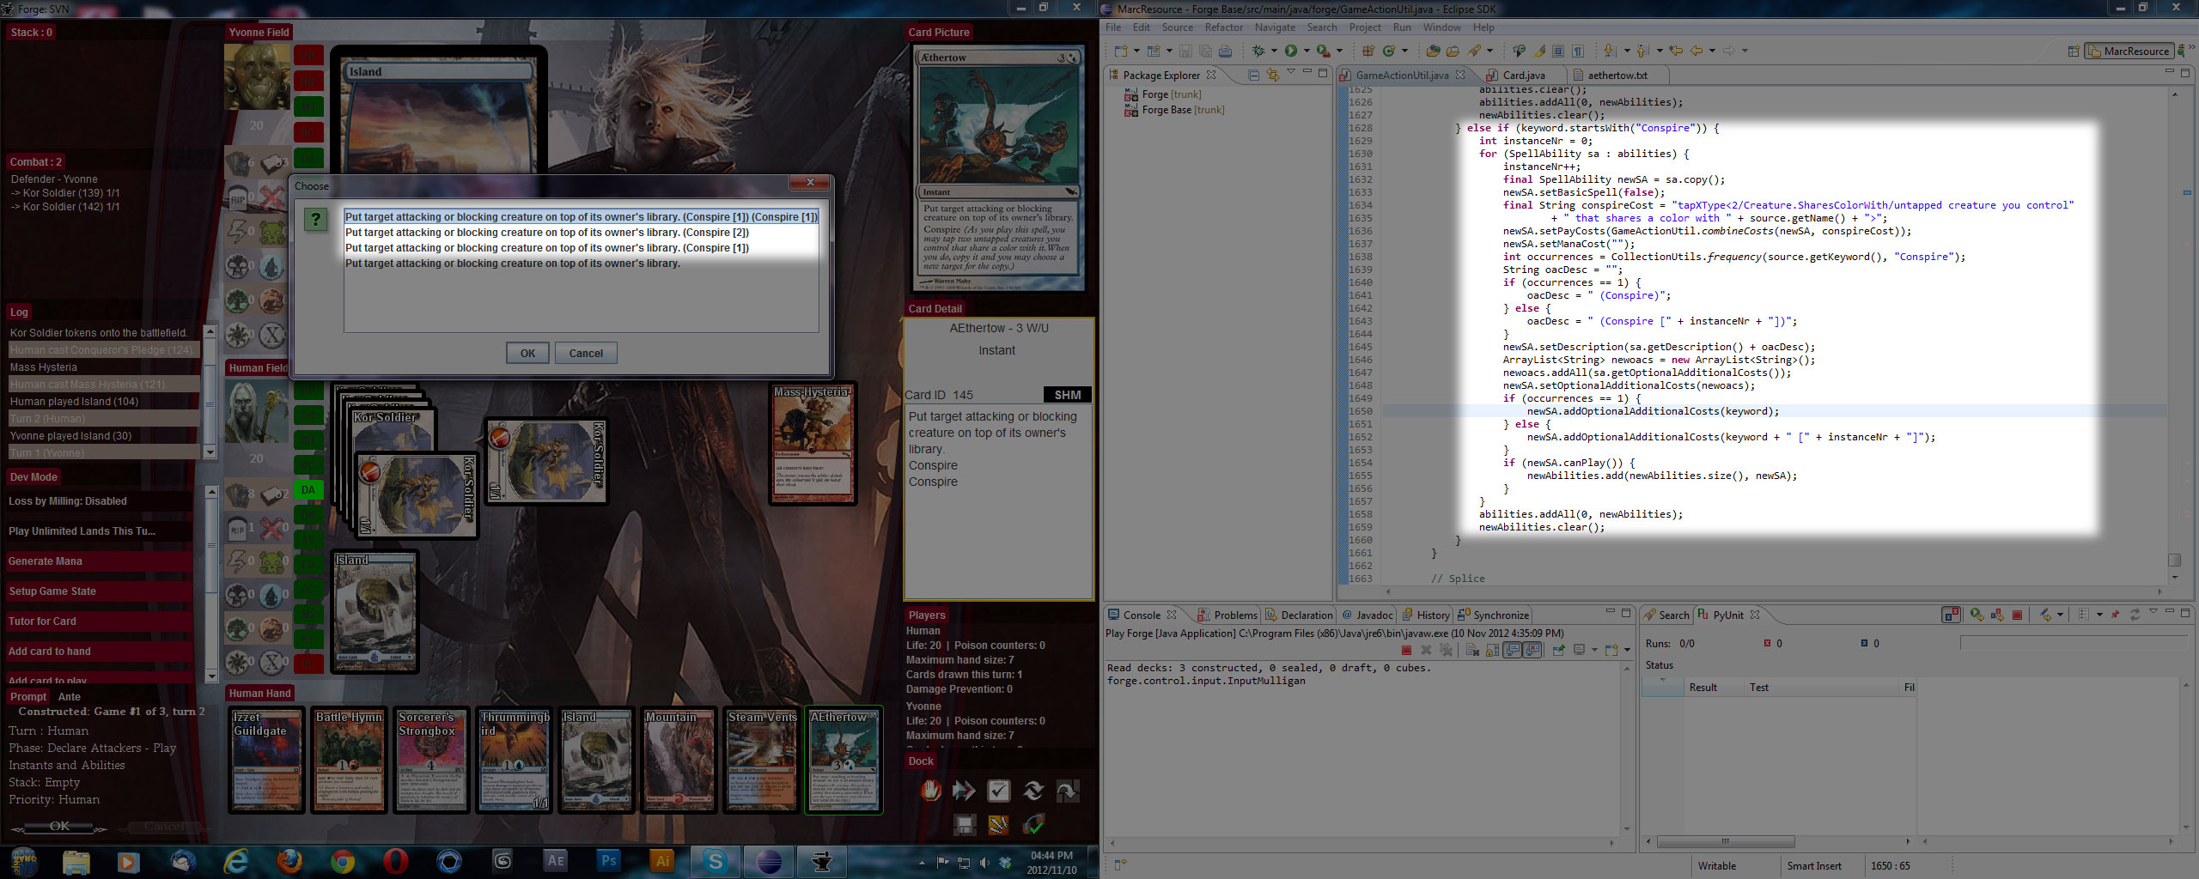Open the Debug button dropdown arrow
The width and height of the screenshot is (2199, 879).
pyautogui.click(x=1274, y=52)
